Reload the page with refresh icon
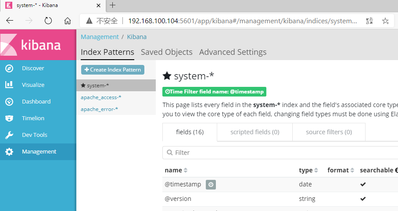Image resolution: width=398 pixels, height=211 pixels. [48, 21]
